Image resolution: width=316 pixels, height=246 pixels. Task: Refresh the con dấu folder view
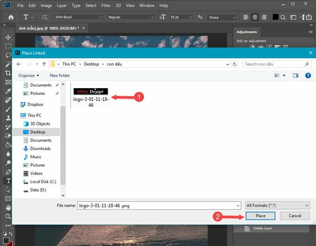[235, 64]
